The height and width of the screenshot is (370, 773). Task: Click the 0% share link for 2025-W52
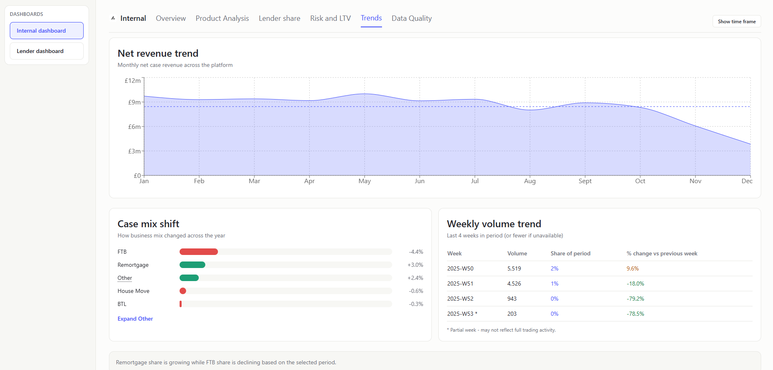click(x=554, y=299)
